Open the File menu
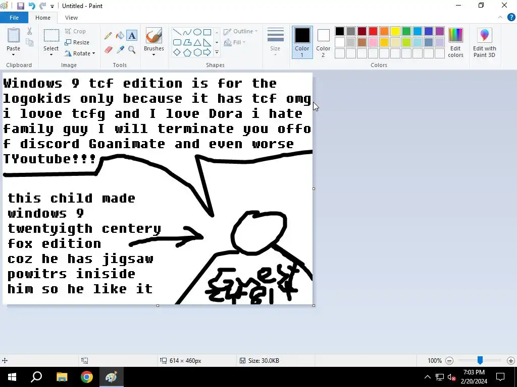 [x=14, y=18]
